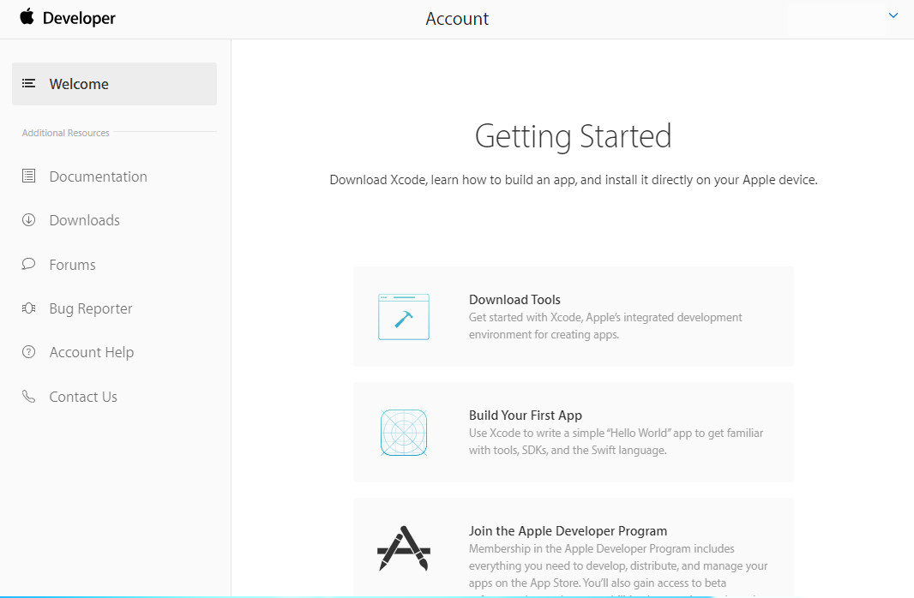Click the Apple logo icon
914x598 pixels.
[27, 17]
